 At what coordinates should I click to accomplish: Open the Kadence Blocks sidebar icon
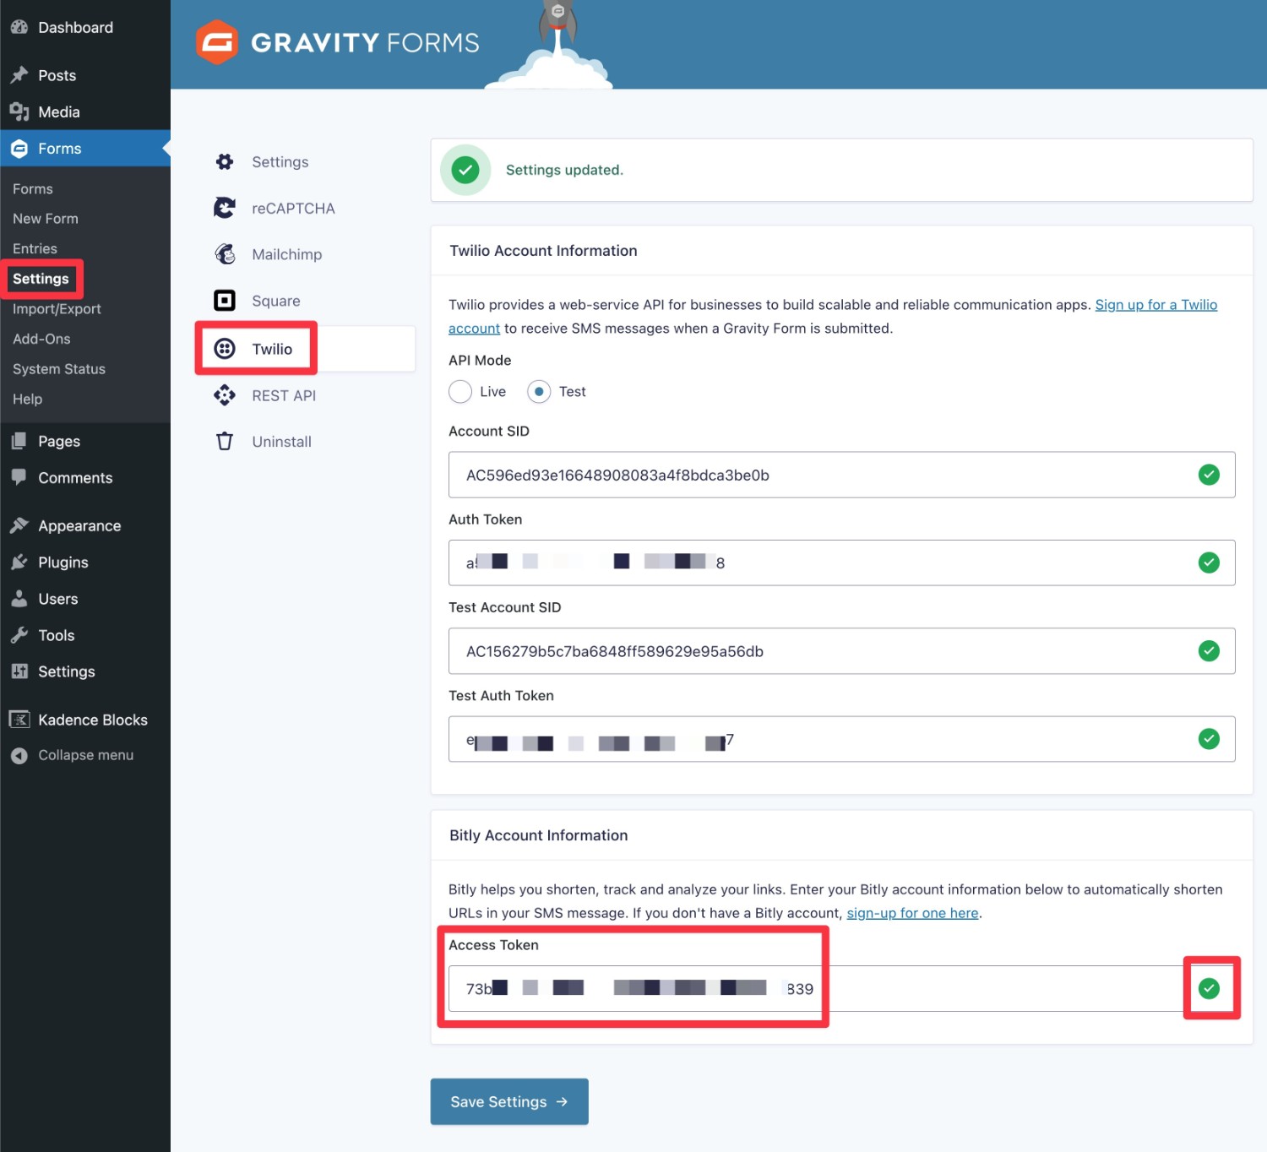coord(19,719)
